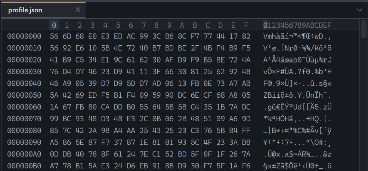Select offset row 00000050
Viewport: 368px width, 171px height.
[24, 95]
